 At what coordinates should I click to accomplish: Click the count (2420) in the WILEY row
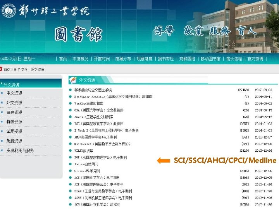click(x=244, y=151)
